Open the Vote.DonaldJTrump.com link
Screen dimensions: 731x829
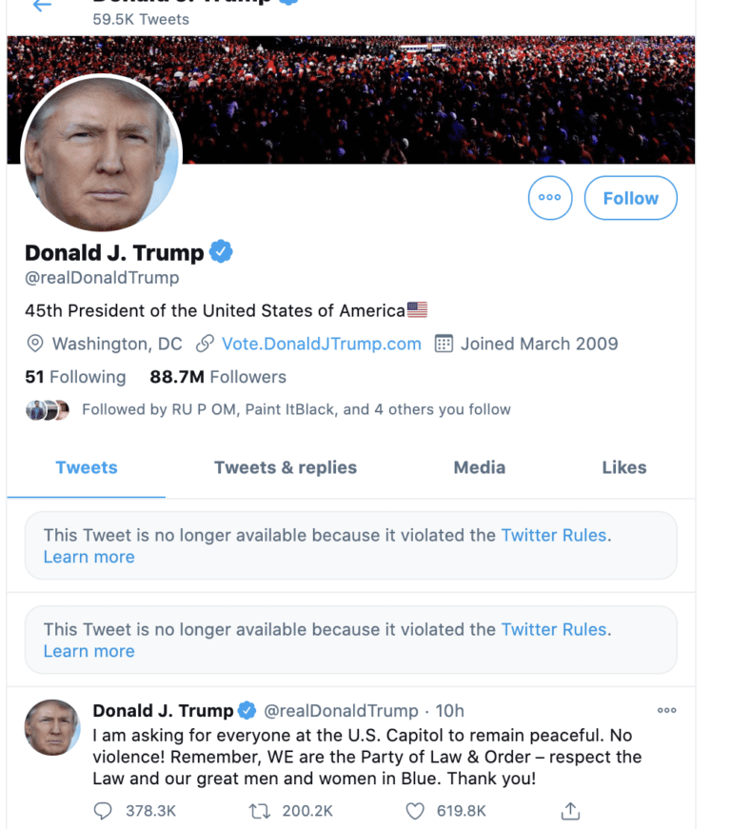click(x=321, y=344)
